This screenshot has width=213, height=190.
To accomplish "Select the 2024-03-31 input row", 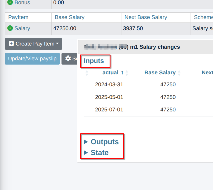I will click(x=109, y=85).
